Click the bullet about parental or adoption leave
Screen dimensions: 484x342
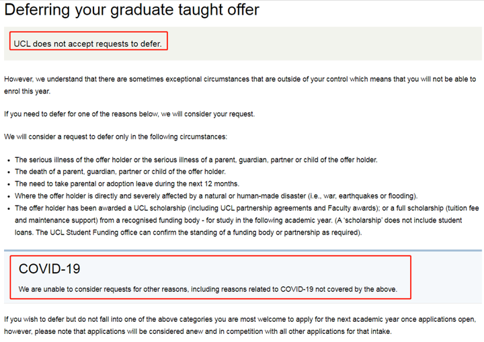pyautogui.click(x=127, y=184)
